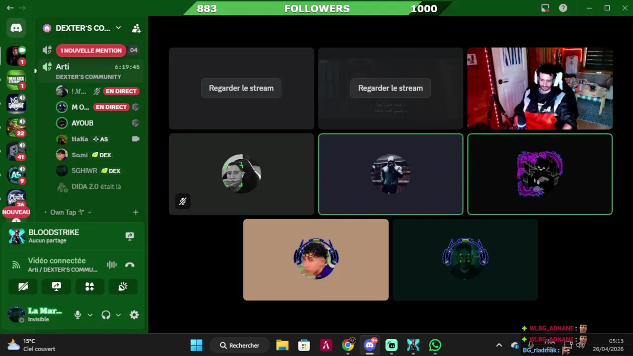This screenshot has height=356, width=633.
Task: Open voice connection signal details icon
Action: pyautogui.click(x=16, y=265)
